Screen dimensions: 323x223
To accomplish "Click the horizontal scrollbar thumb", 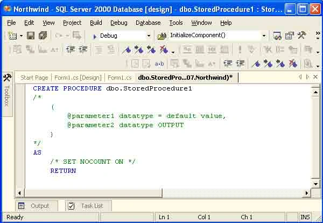I will (x=93, y=193).
